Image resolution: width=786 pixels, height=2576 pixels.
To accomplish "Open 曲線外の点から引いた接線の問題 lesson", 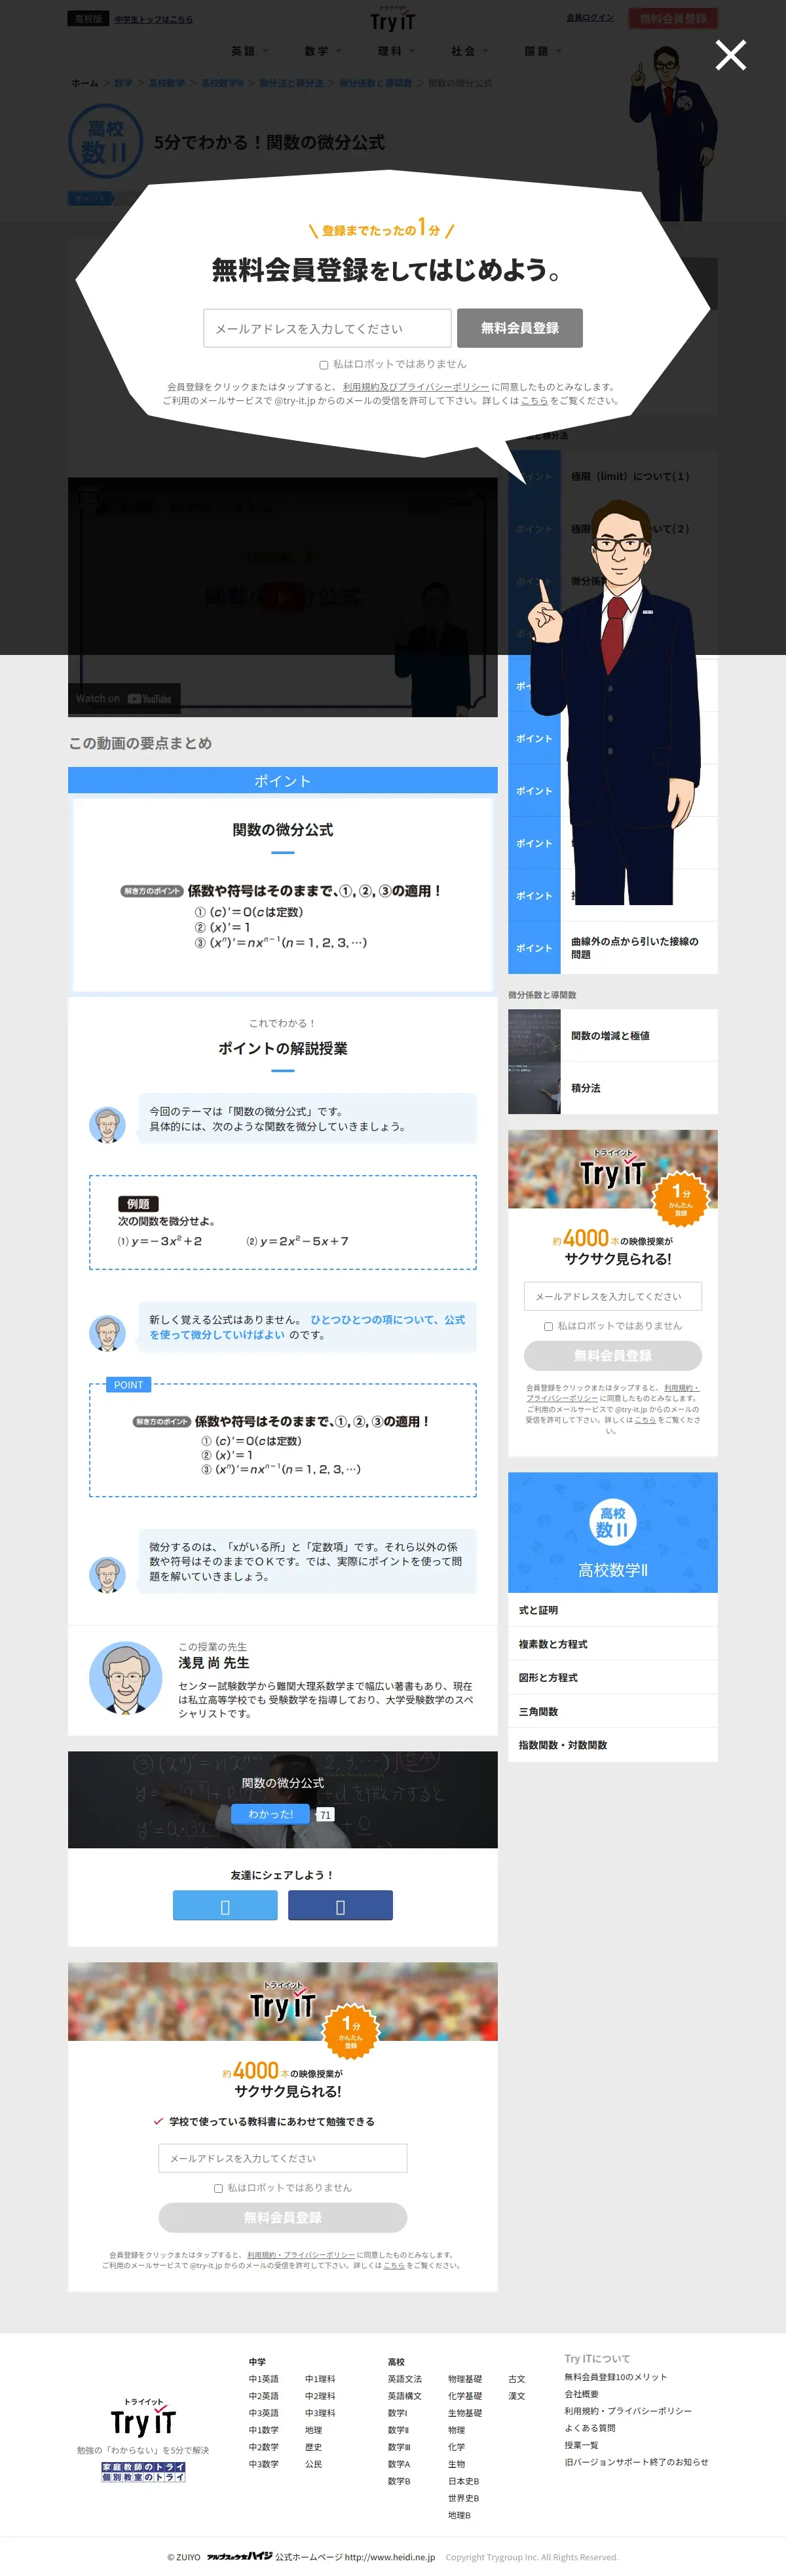I will [613, 948].
